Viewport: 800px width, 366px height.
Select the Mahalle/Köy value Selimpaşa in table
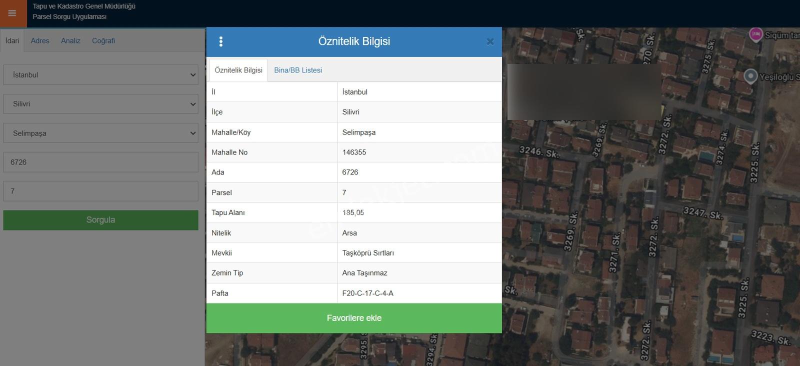359,132
